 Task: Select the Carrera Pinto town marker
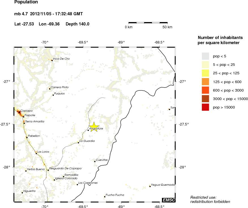50,89
